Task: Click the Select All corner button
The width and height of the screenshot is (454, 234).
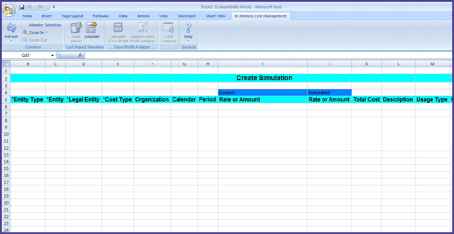Action: (x=6, y=64)
